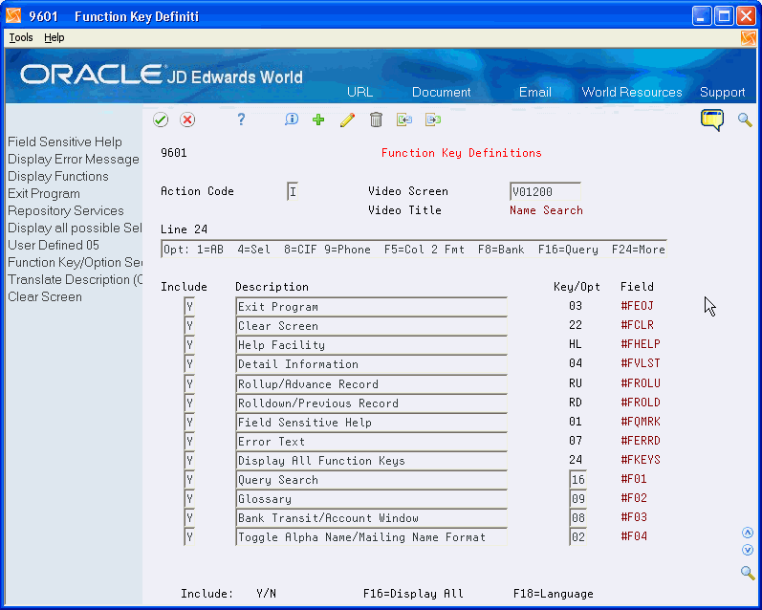Click the blue info bubble icon

point(291,120)
